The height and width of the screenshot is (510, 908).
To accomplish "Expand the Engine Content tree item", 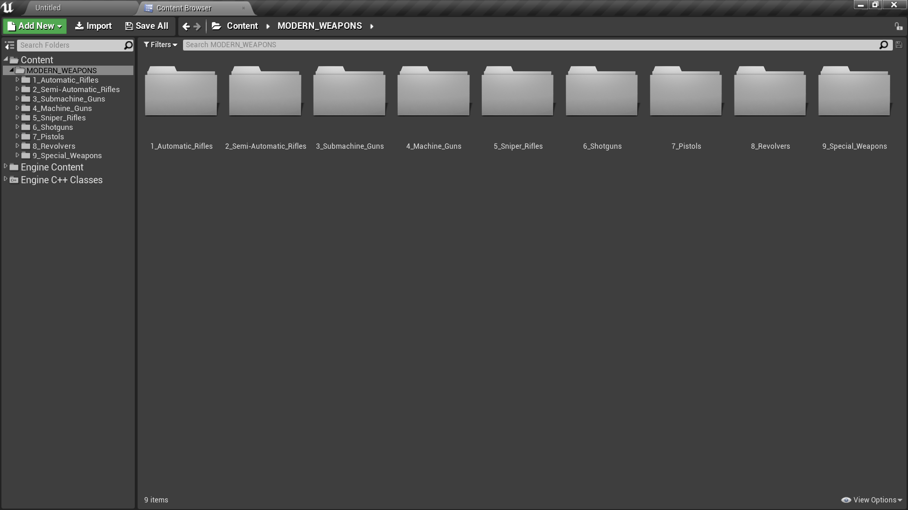I will coord(6,167).
